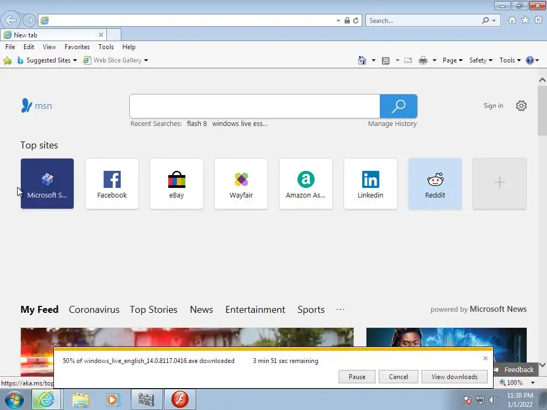
Task: Open Windows Media Player on taskbar
Action: point(113,399)
